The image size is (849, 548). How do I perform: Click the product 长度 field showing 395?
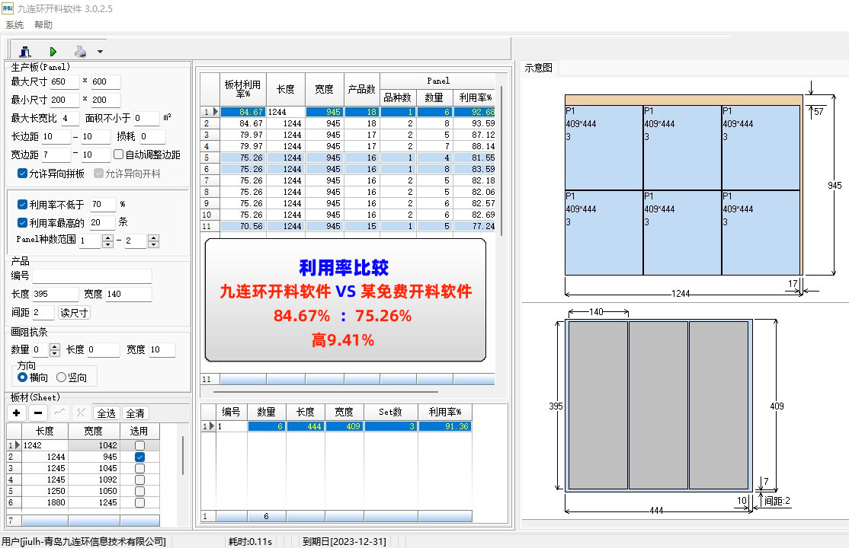pos(55,295)
